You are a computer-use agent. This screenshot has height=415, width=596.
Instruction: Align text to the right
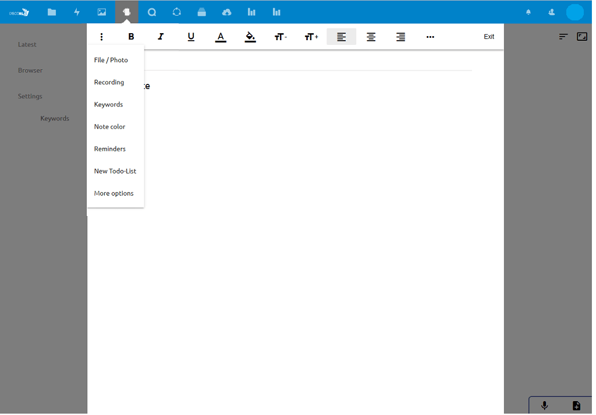point(400,37)
